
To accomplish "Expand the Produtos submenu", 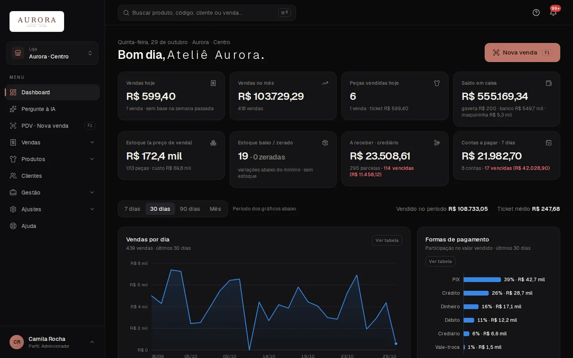I will pos(52,159).
